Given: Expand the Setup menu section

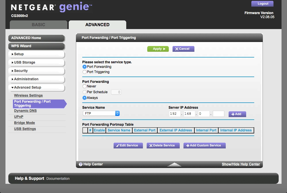Looking at the screenshot, I should (37, 54).
